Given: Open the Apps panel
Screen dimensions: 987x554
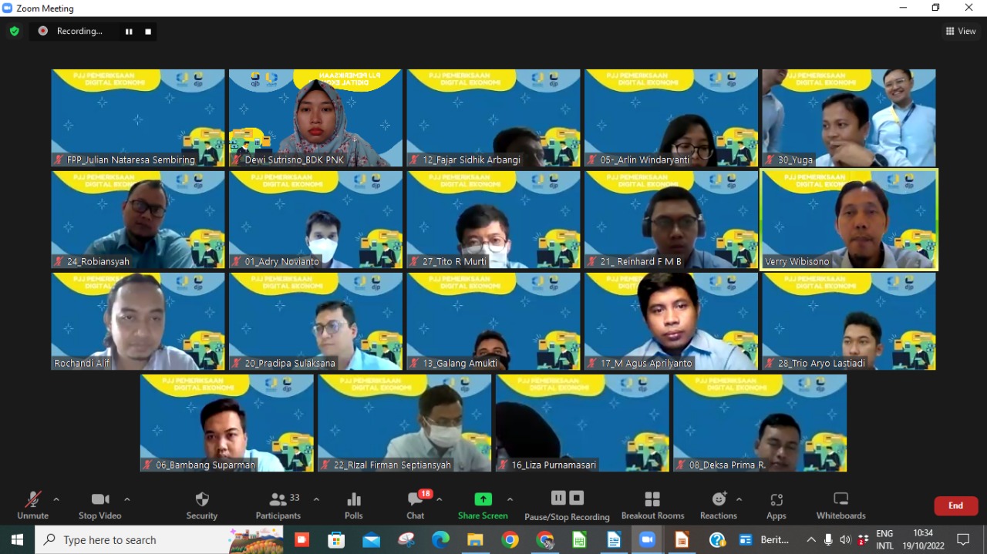Looking at the screenshot, I should point(776,505).
